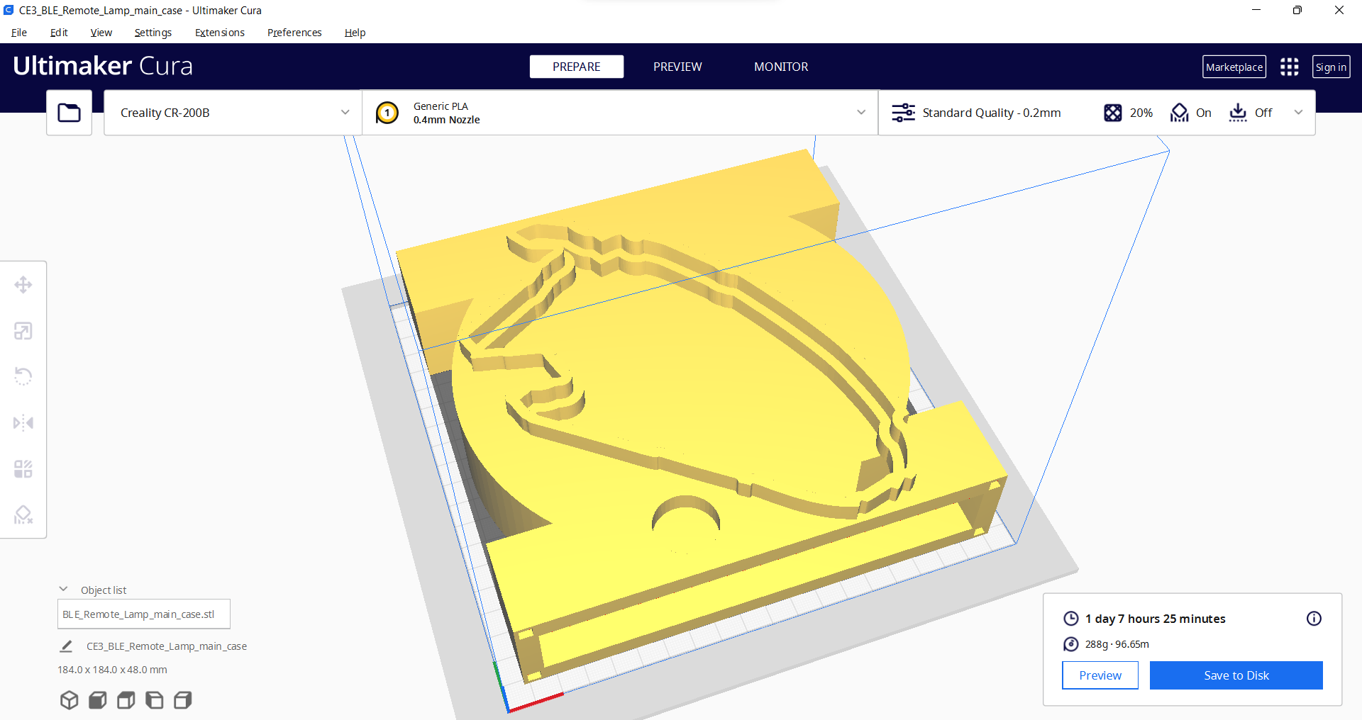Screen dimensions: 1362x720
Task: Click the Object list label
Action: (x=104, y=590)
